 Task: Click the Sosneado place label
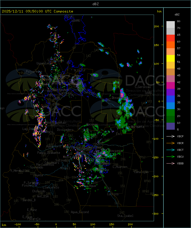point(36,167)
